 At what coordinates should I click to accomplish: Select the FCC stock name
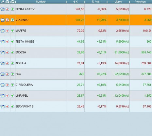18,74
